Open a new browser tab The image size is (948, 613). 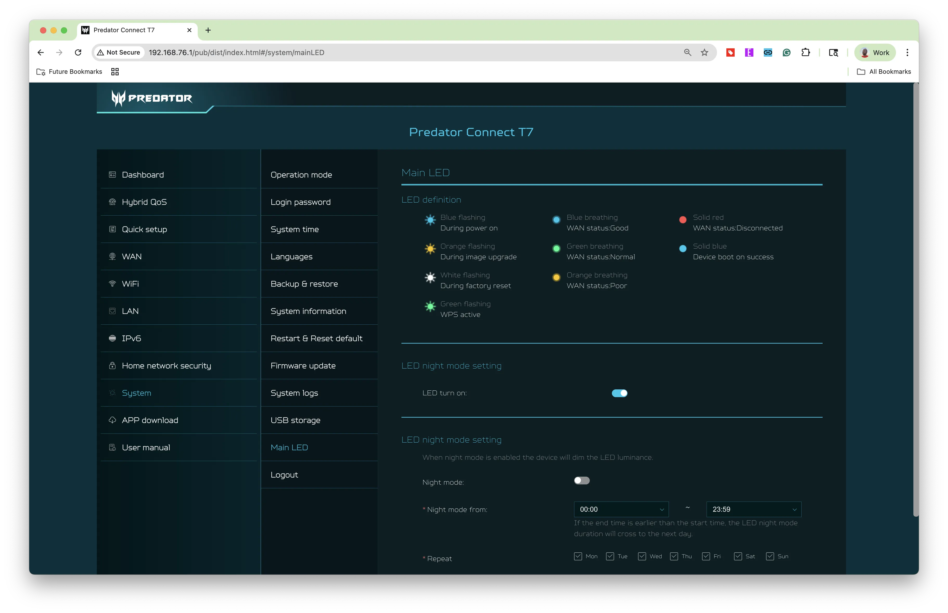tap(208, 30)
